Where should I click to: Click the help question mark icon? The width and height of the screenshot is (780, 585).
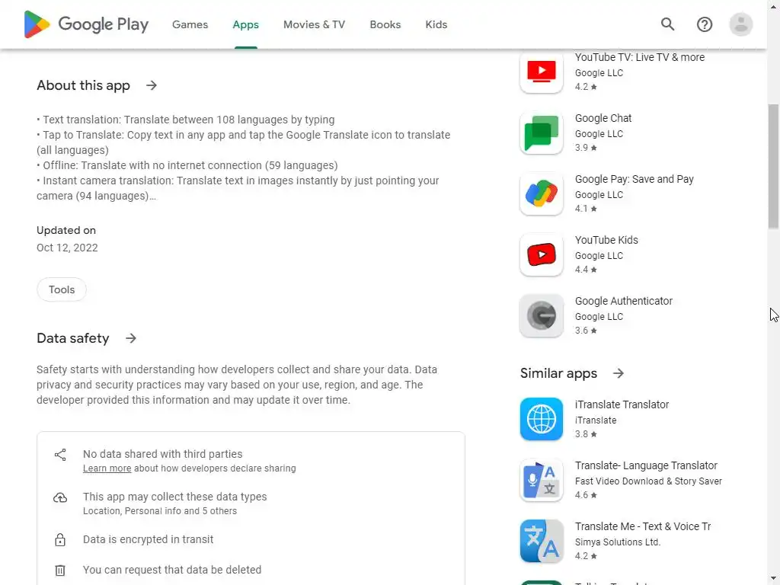point(705,24)
